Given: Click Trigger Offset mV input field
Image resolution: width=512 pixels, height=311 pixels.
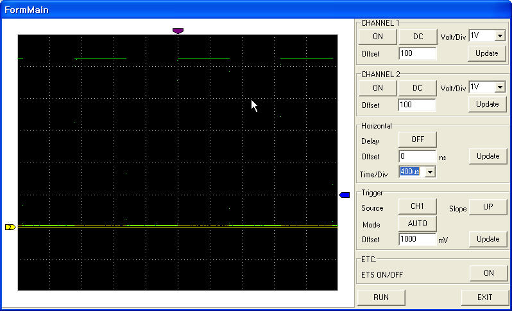Looking at the screenshot, I should click(x=417, y=239).
